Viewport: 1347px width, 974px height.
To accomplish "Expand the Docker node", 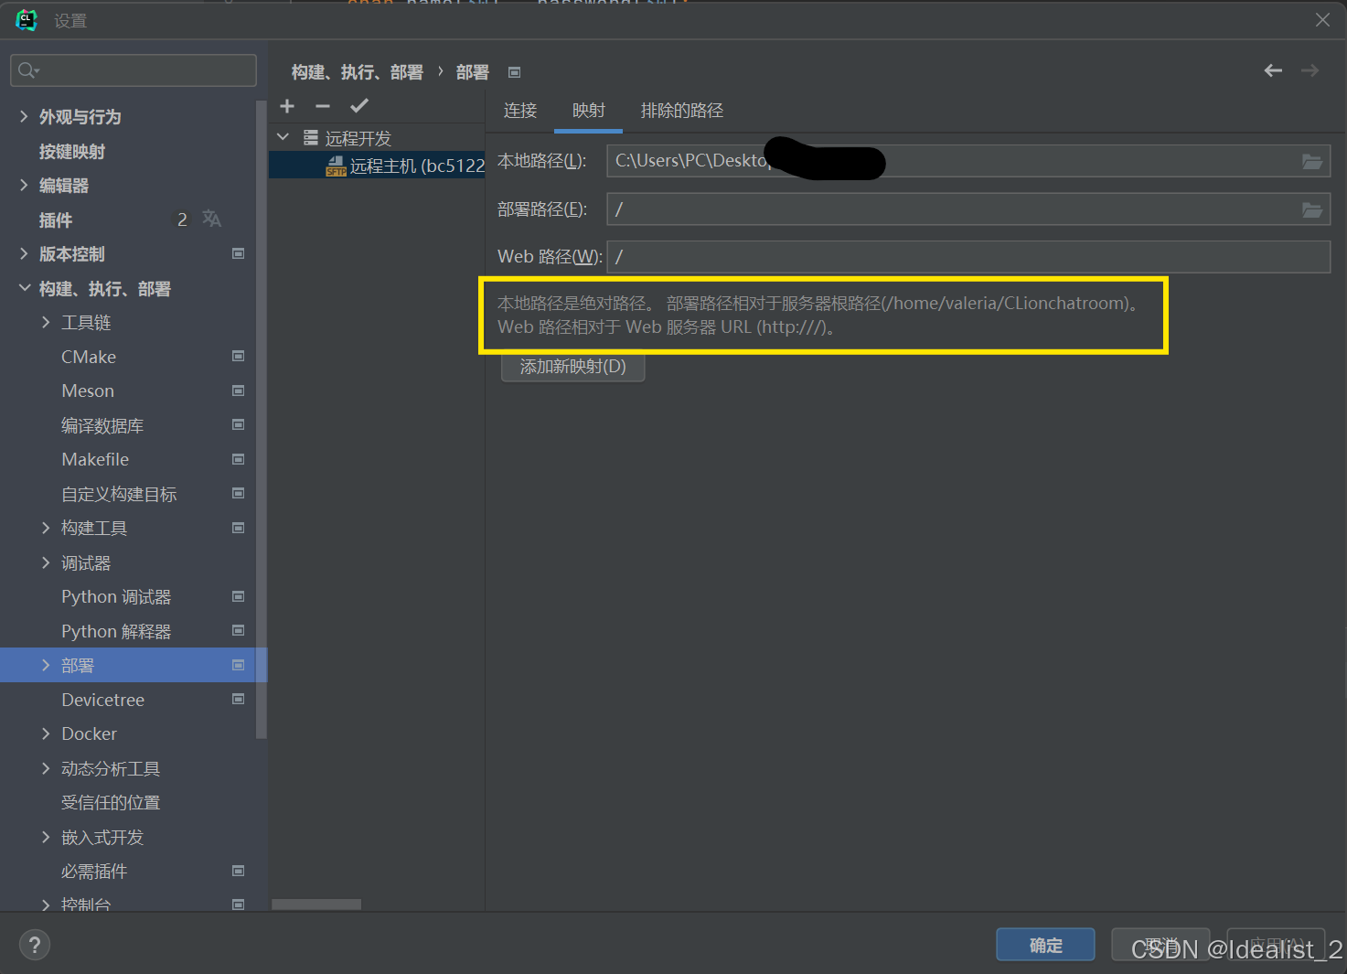I will [x=46, y=733].
